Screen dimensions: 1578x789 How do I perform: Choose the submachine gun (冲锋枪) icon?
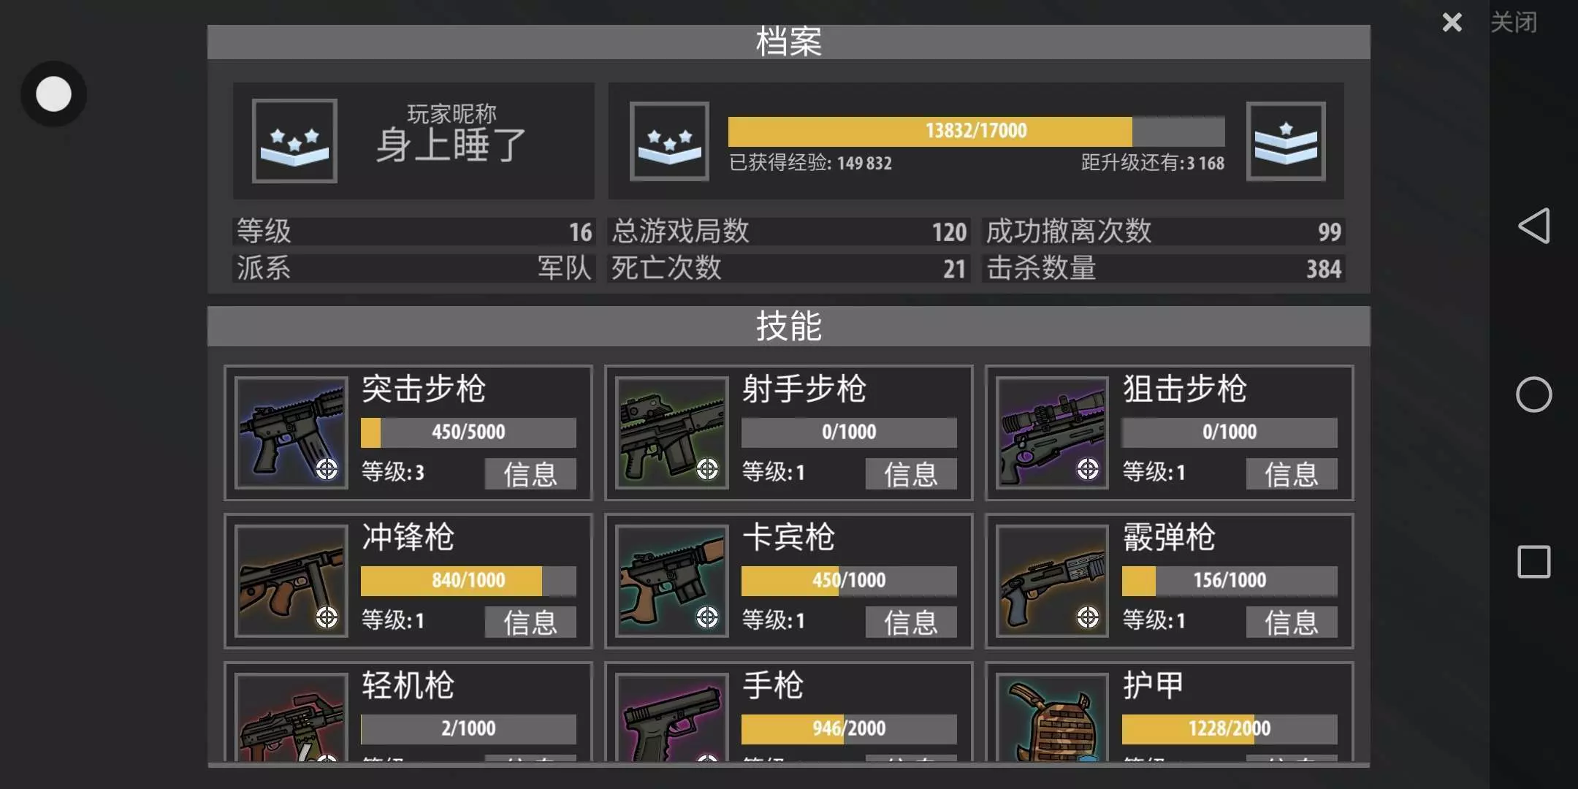pyautogui.click(x=291, y=581)
